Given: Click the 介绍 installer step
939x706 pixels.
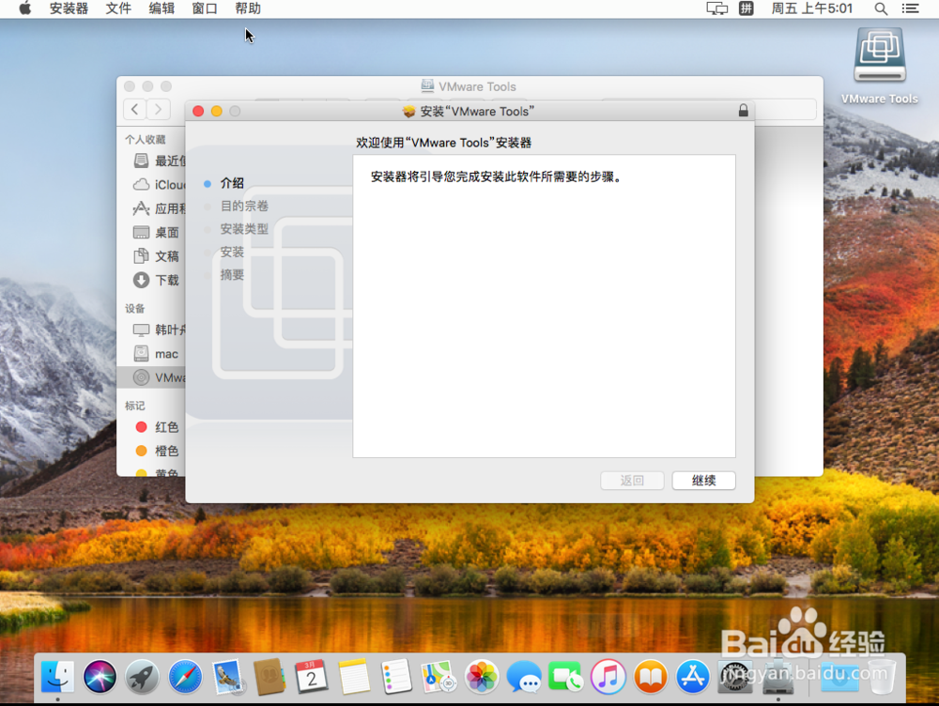Looking at the screenshot, I should coord(232,183).
